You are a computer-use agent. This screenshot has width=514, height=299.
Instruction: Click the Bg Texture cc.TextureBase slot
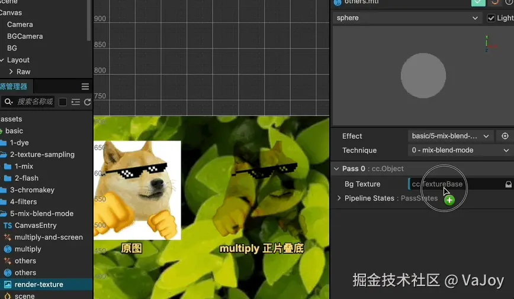click(457, 184)
